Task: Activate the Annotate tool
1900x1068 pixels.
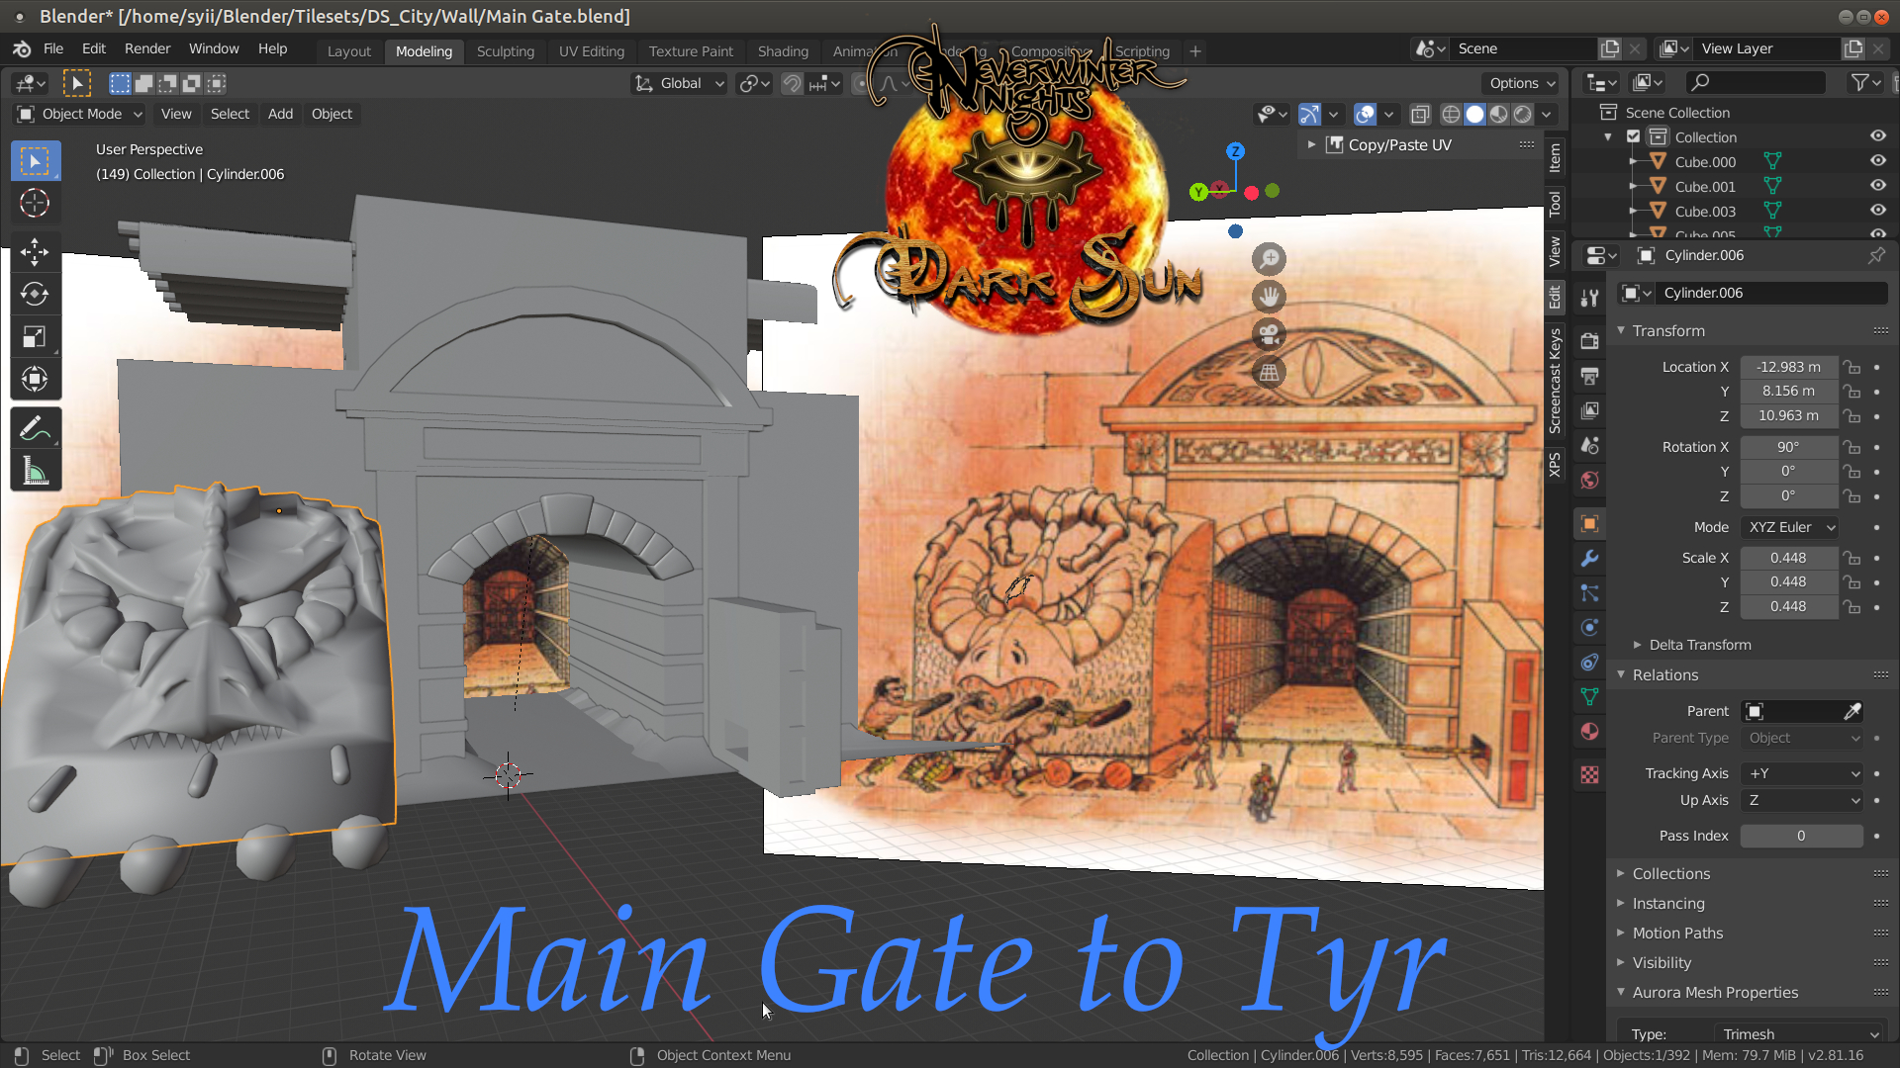Action: 35,429
